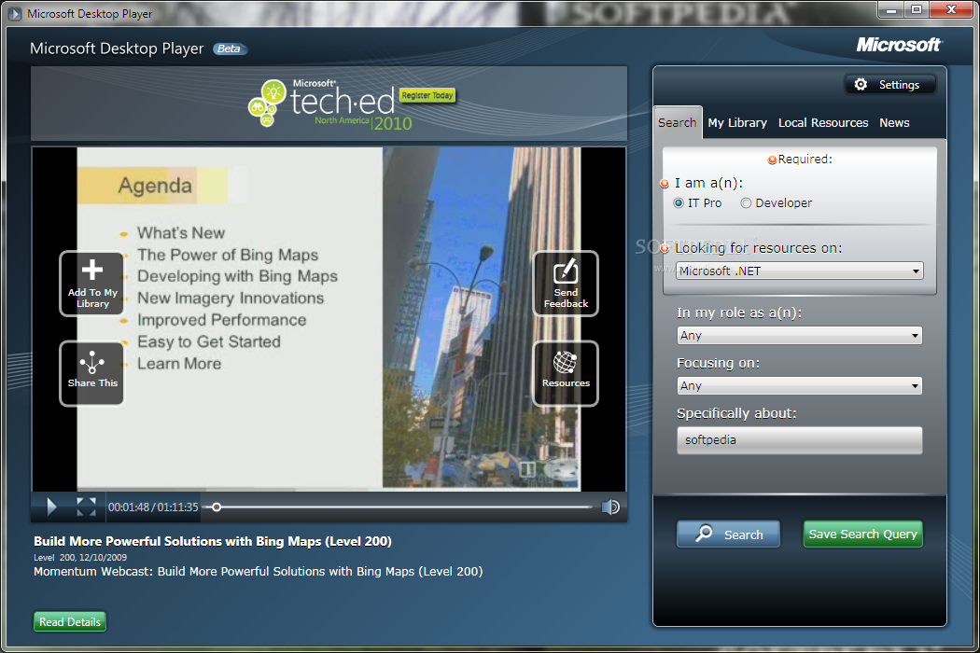Click the Tech·Ed 2010 banner logo

click(330, 104)
